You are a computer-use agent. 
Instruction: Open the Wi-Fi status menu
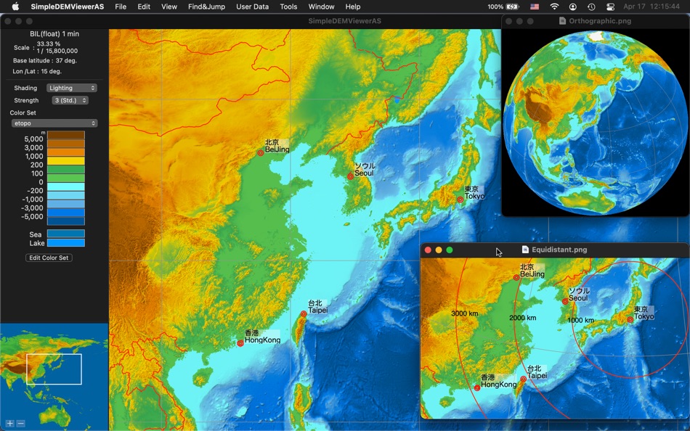coord(554,7)
